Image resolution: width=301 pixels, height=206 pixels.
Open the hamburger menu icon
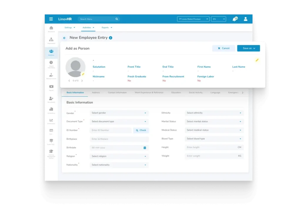(x=51, y=19)
